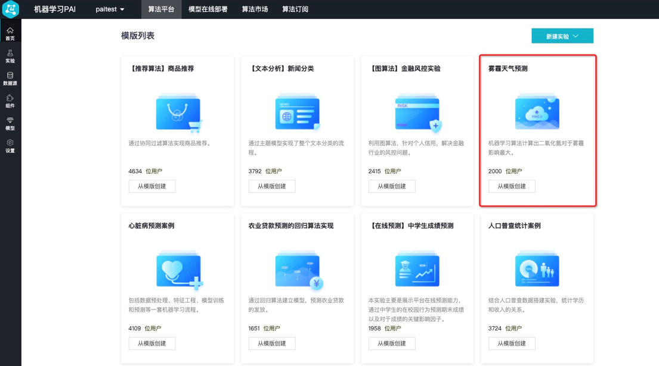Screen dimensions: 659x366
Task: Click the 通过协同过滤算法实现商品推荐 description
Action: click(169, 143)
